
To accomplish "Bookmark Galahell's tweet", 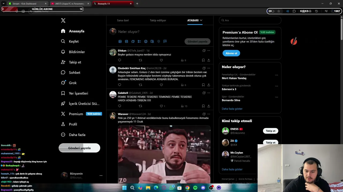I will click(x=203, y=106).
